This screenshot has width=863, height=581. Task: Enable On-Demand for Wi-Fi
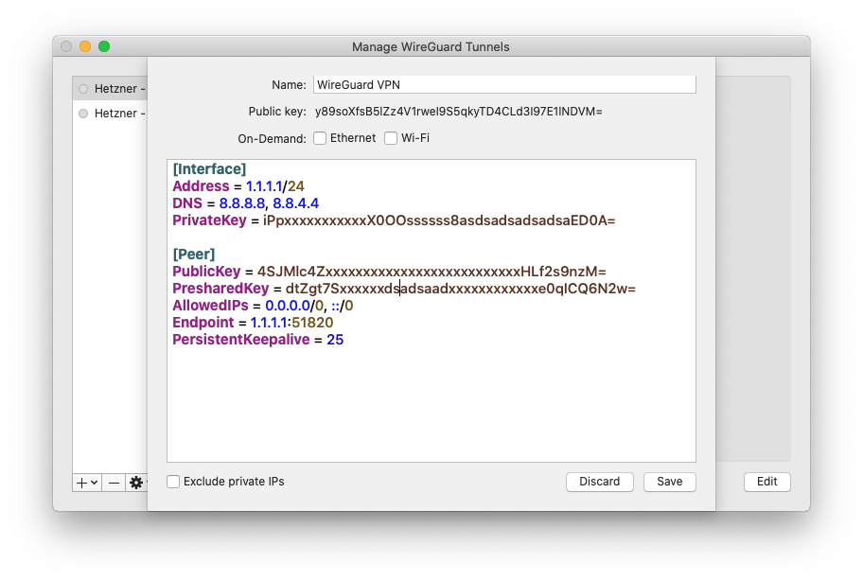[x=391, y=138]
